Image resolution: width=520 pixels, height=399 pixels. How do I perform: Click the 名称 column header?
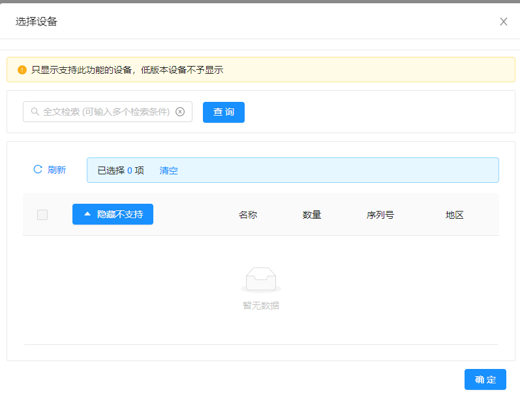[248, 215]
